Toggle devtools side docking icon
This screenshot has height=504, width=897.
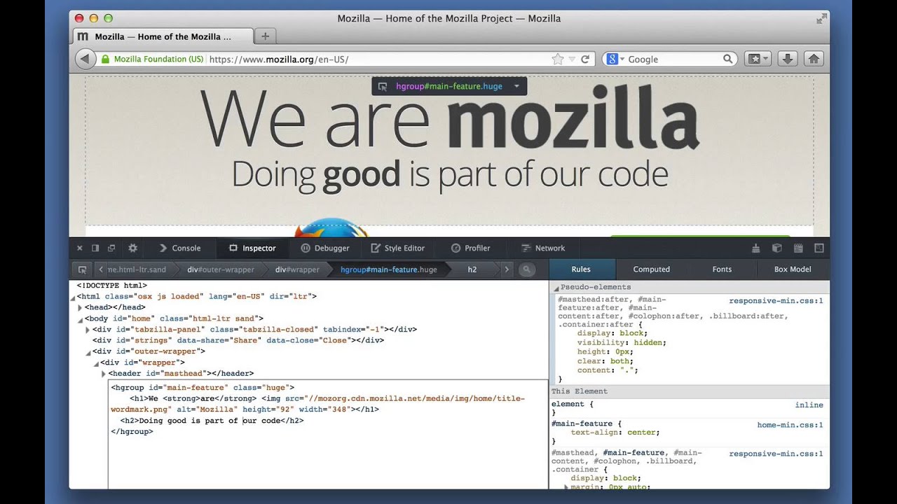pyautogui.click(x=95, y=248)
